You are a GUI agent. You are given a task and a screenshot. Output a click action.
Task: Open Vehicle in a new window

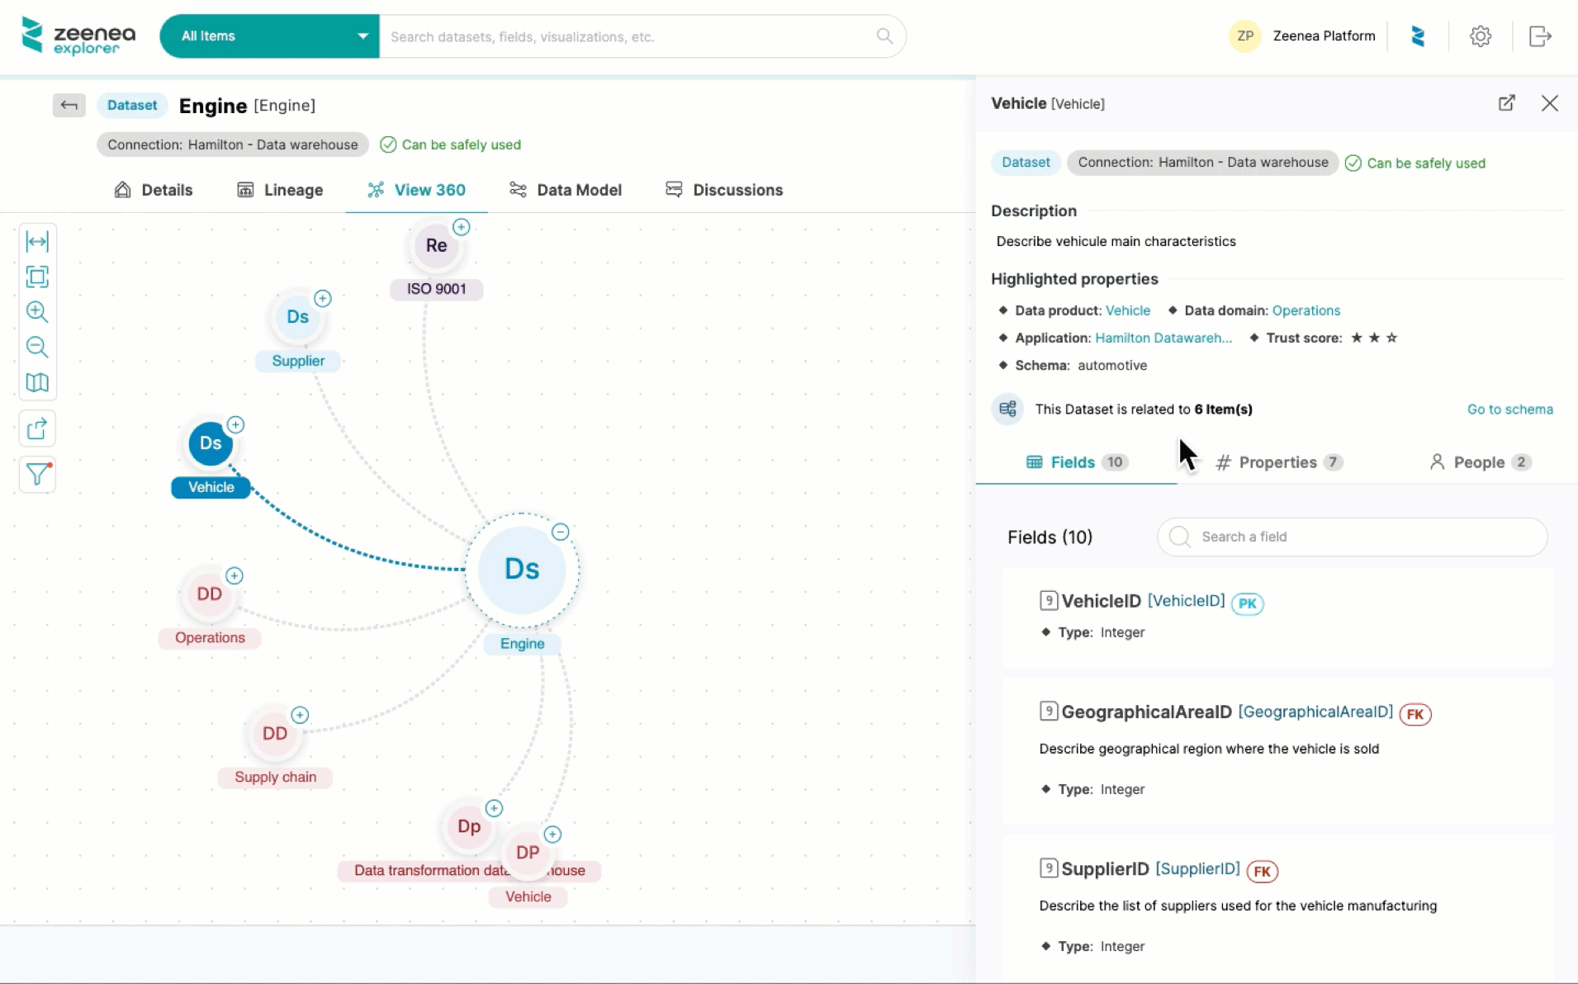pyautogui.click(x=1506, y=103)
